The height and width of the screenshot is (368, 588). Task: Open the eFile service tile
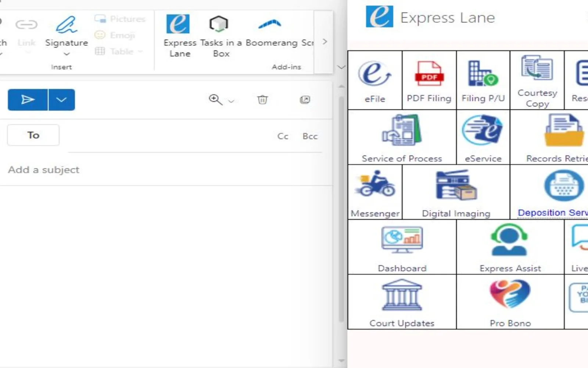point(375,80)
